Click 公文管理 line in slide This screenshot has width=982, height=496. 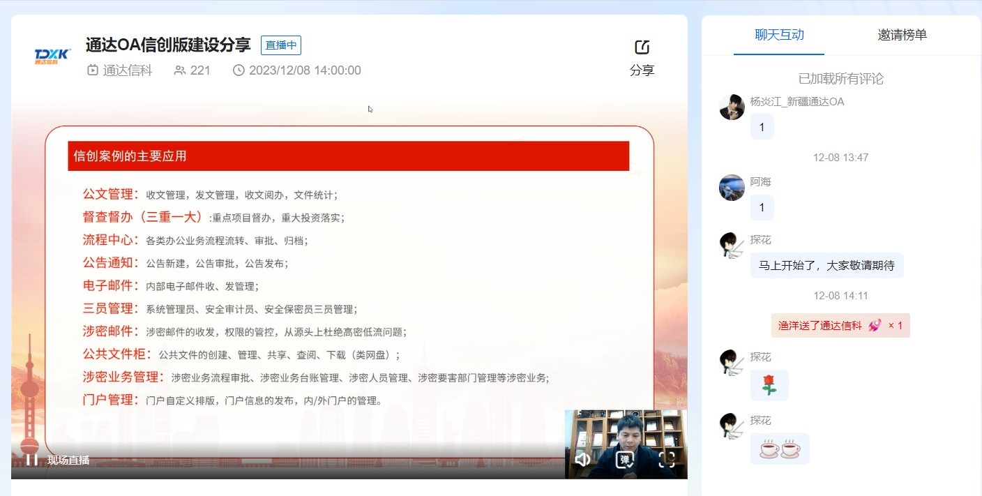pos(210,195)
